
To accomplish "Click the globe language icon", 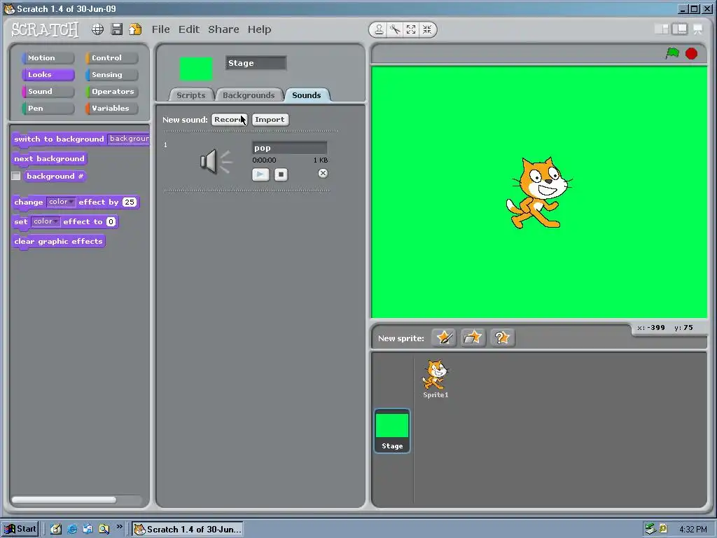I will [x=97, y=29].
